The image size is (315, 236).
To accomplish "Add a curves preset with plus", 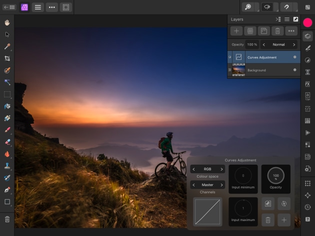I will coord(284,220).
